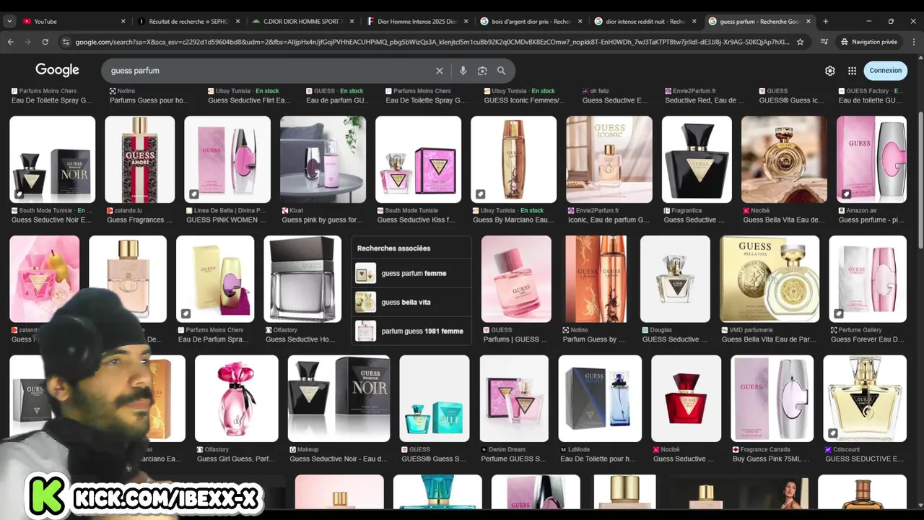Open the Chrome three-dot menu
The width and height of the screenshot is (924, 520).
tap(913, 42)
